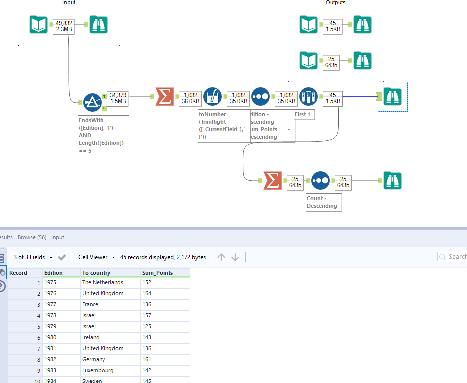Select the lower Summarize tool with 25 records
Viewport: 467px width, 383px height.
tap(273, 181)
